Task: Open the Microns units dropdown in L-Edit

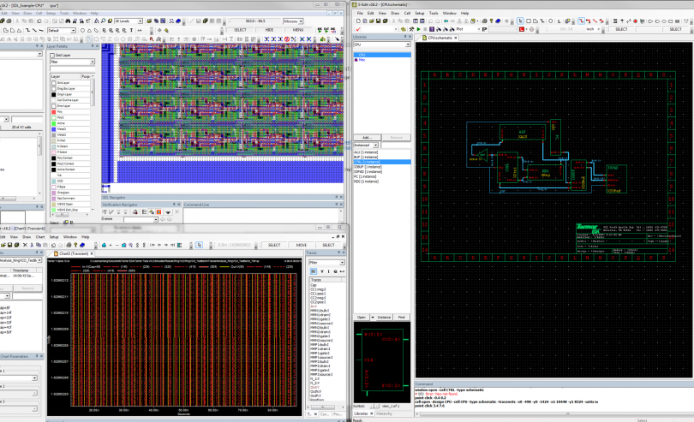Action: 293,21
